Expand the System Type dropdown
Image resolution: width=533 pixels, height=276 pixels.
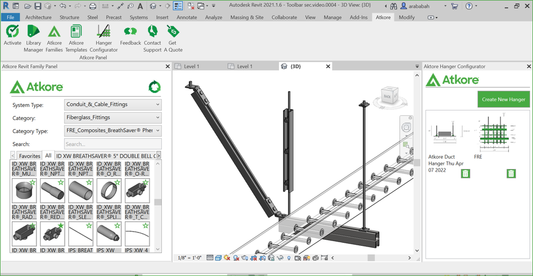click(113, 104)
